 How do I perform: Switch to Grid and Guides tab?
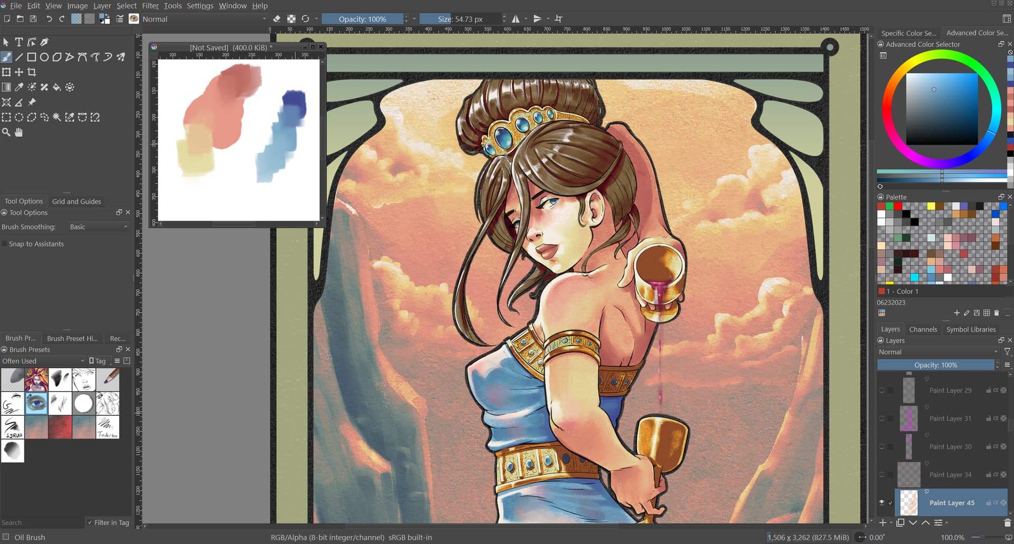(77, 202)
